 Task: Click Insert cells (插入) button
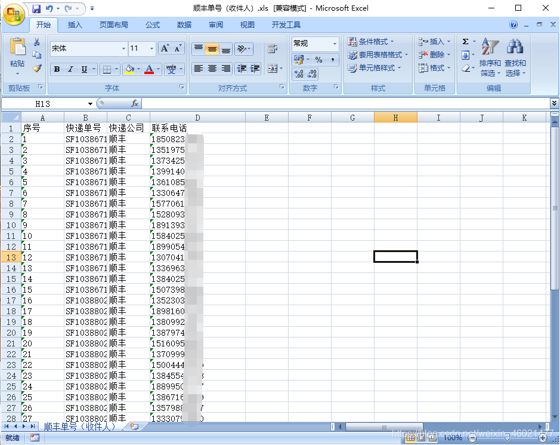(x=434, y=42)
